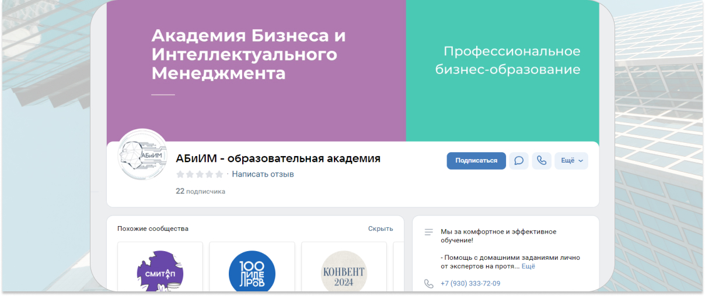The width and height of the screenshot is (705, 296).
Task: Click the phone icon beside the contact number
Action: 429,284
